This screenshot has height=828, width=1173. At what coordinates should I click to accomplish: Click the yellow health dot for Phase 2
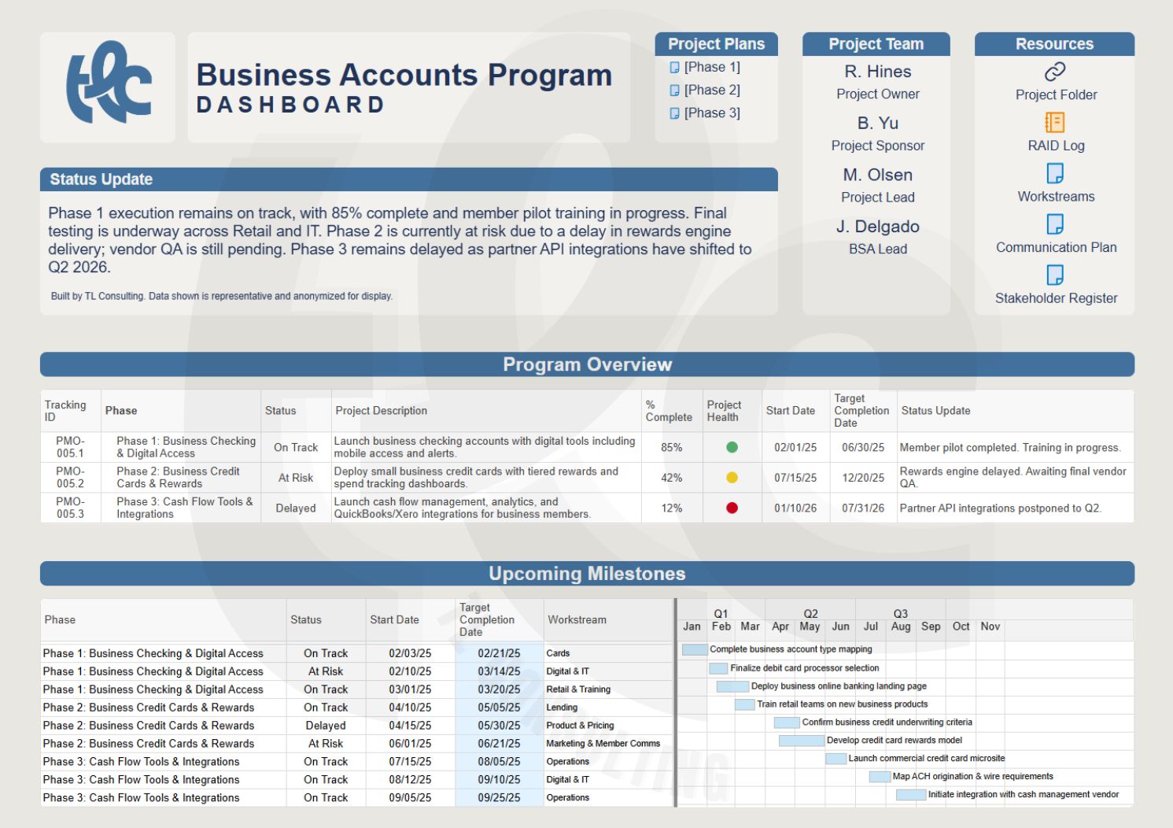click(x=732, y=478)
